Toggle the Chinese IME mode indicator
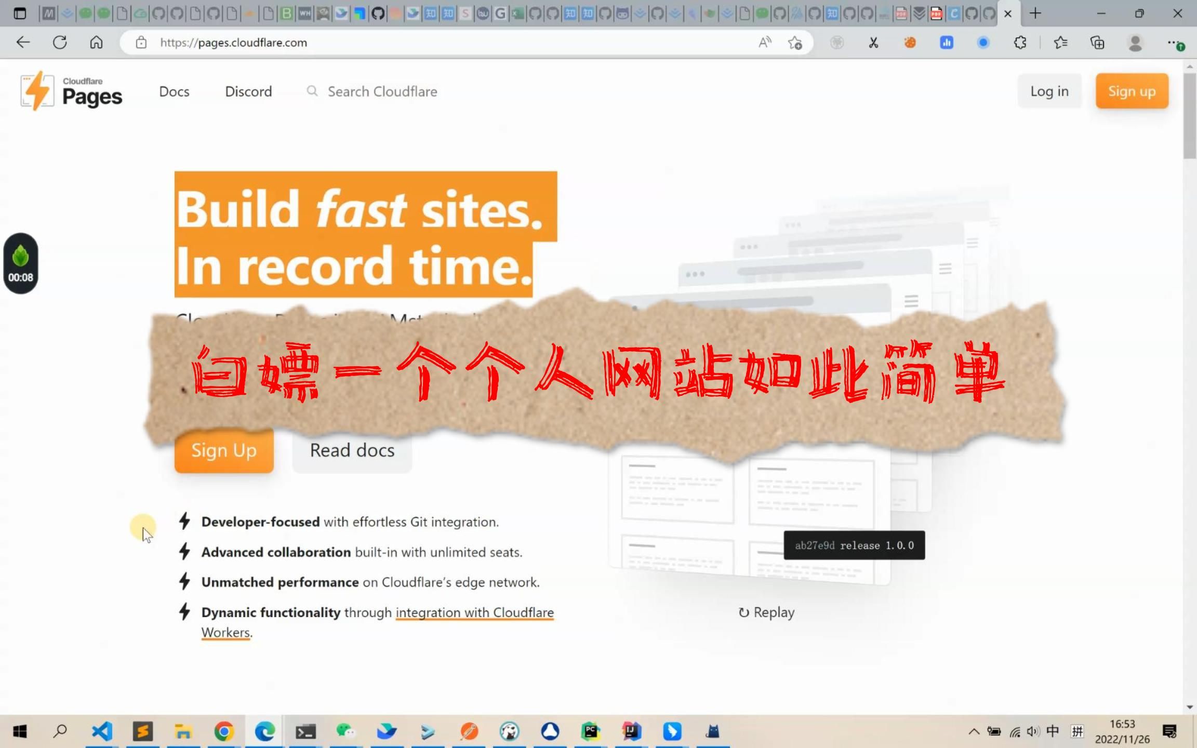This screenshot has width=1197, height=748. pos(1053,731)
